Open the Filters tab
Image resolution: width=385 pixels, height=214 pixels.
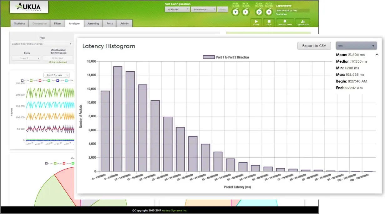(x=58, y=23)
